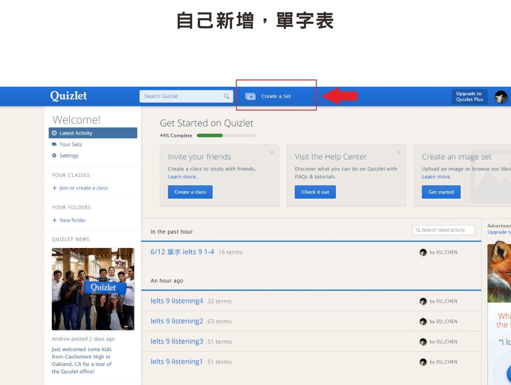The height and width of the screenshot is (385, 511).
Task: Dismiss the Visit the Help Center card
Action: [x=399, y=152]
